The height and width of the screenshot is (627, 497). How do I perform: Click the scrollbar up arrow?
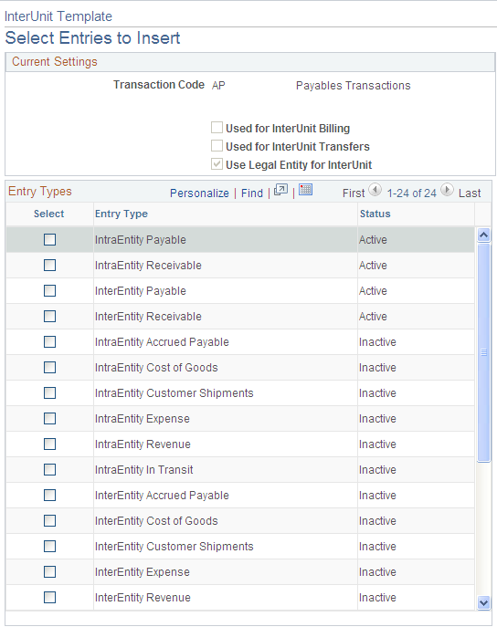tap(484, 235)
